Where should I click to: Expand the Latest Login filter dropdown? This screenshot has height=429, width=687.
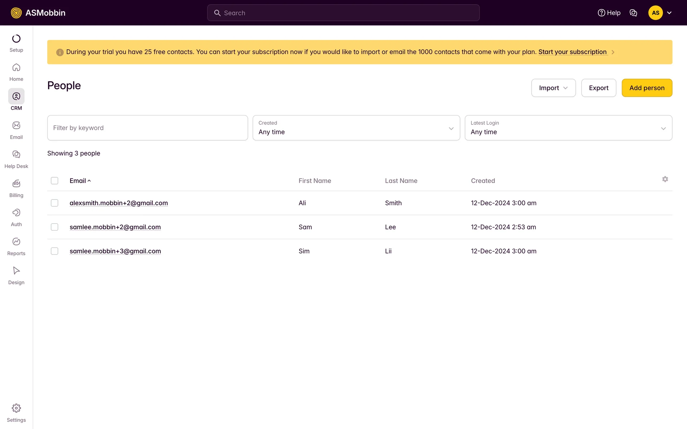(568, 128)
